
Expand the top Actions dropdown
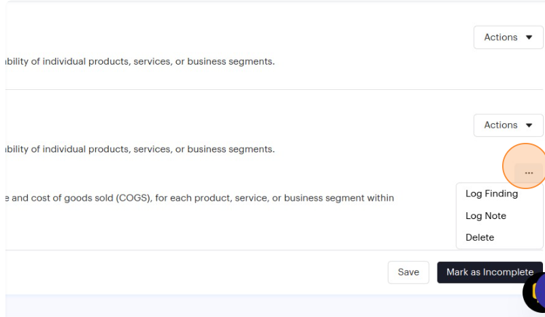tap(508, 37)
